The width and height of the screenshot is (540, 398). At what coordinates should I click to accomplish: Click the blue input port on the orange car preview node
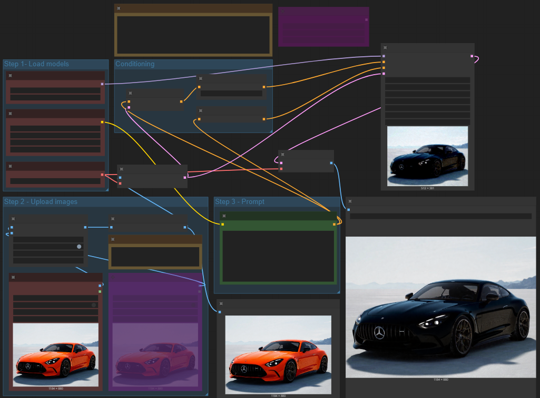pyautogui.click(x=220, y=312)
